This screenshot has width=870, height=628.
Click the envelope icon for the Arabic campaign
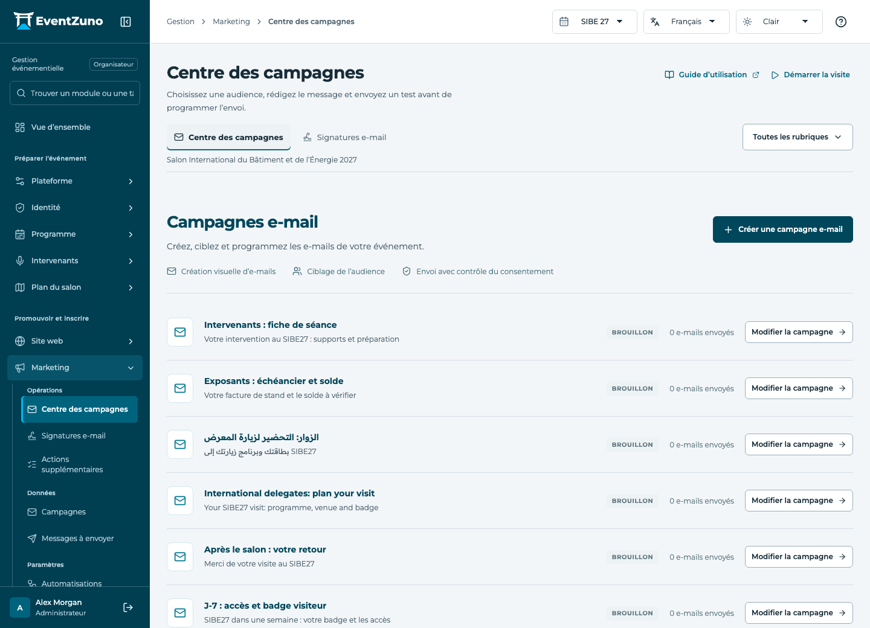pyautogui.click(x=180, y=444)
